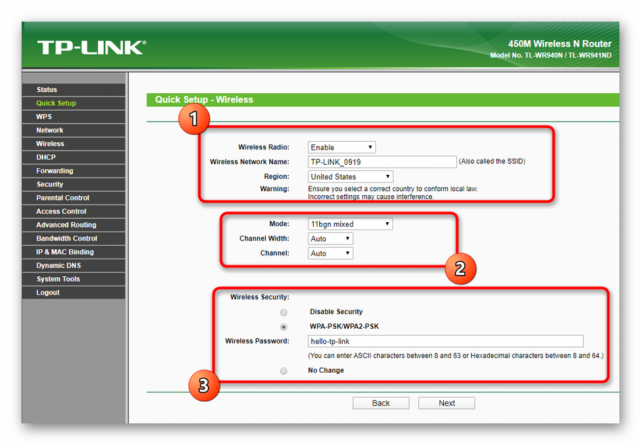Click into the Wireless Network Name field
Screen dimensions: 641x445
[x=382, y=162]
